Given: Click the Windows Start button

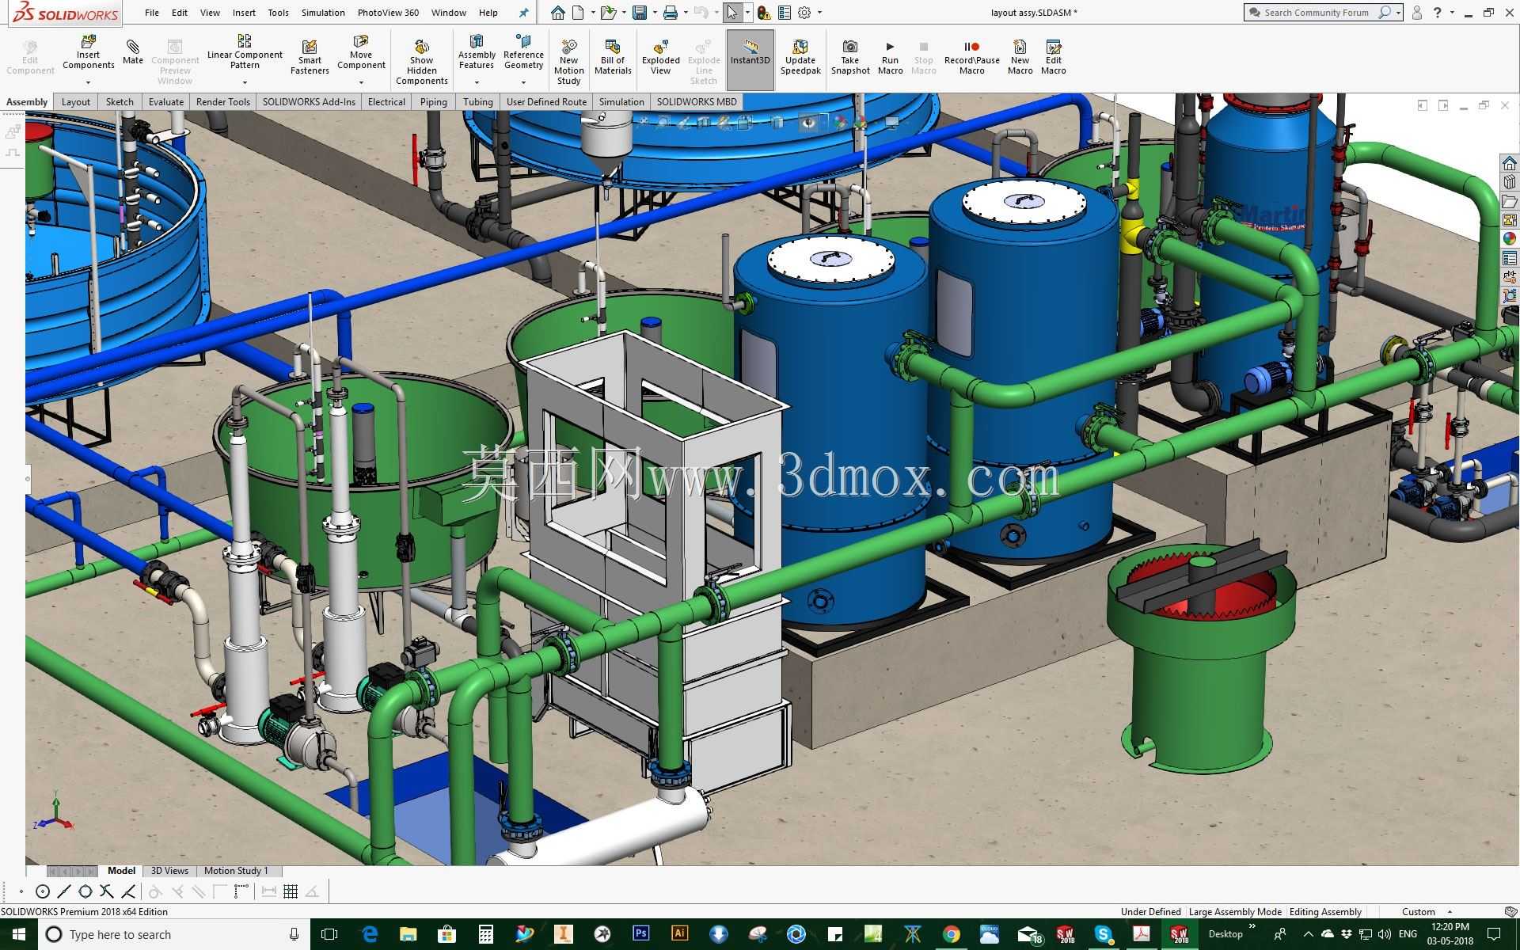Looking at the screenshot, I should (18, 934).
